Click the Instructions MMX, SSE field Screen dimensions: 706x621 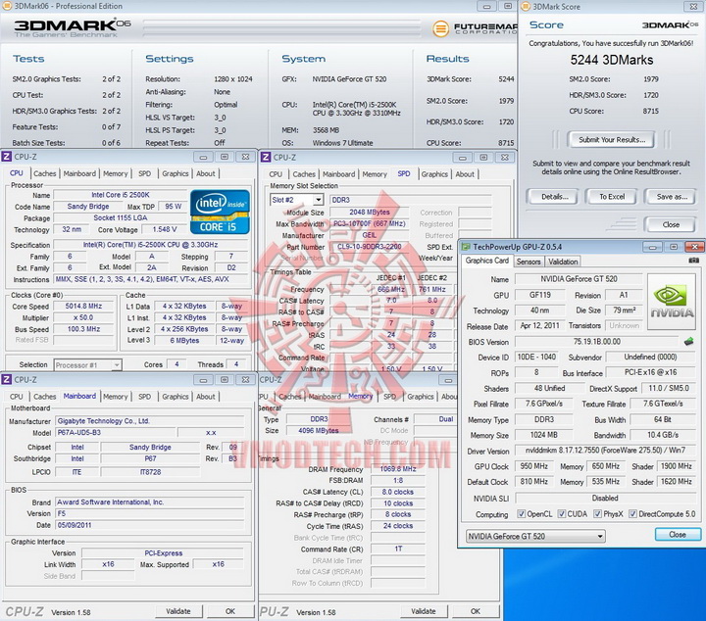(x=150, y=279)
